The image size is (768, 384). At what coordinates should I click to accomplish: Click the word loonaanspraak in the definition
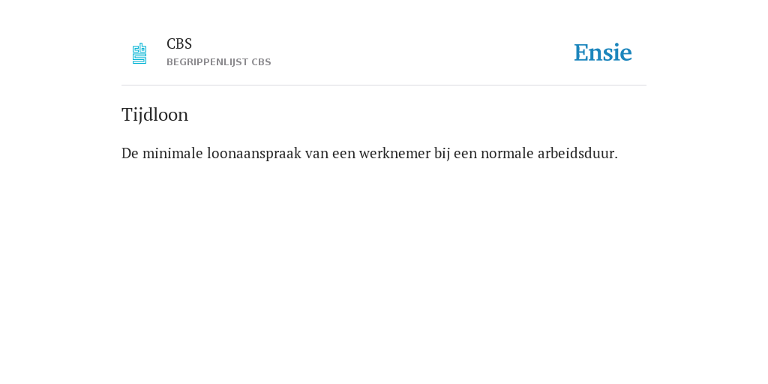[254, 153]
